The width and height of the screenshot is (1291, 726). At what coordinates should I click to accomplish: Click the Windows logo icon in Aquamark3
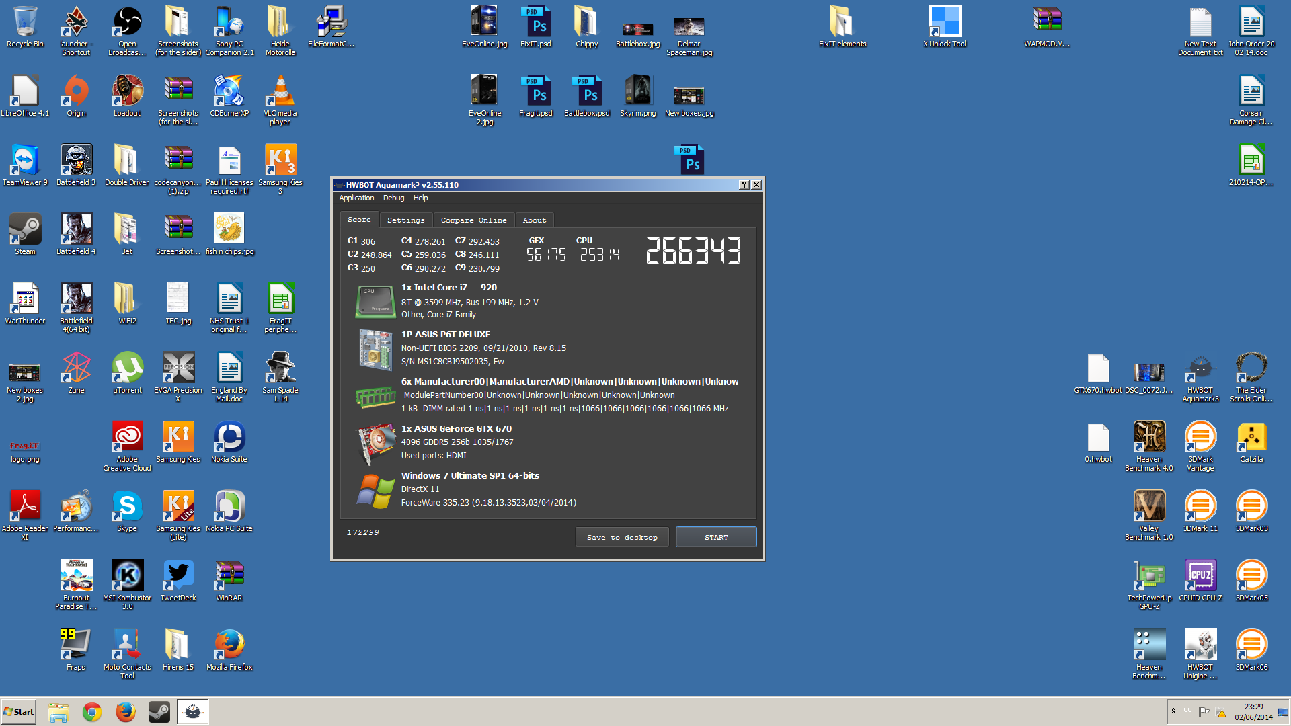point(375,491)
